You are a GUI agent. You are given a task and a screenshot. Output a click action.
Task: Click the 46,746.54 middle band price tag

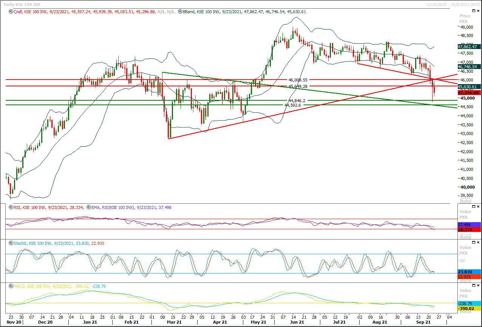468,66
